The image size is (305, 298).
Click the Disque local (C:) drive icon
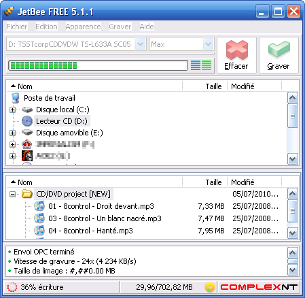tap(27, 110)
